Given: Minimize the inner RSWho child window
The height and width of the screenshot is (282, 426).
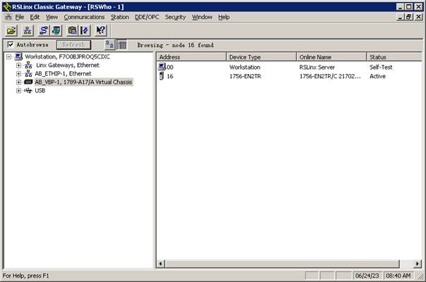Looking at the screenshot, I should pyautogui.click(x=400, y=17).
